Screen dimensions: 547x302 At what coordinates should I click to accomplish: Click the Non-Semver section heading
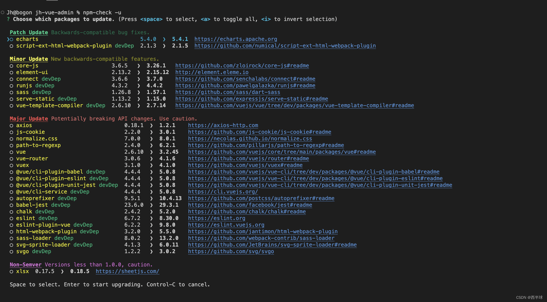coord(25,265)
